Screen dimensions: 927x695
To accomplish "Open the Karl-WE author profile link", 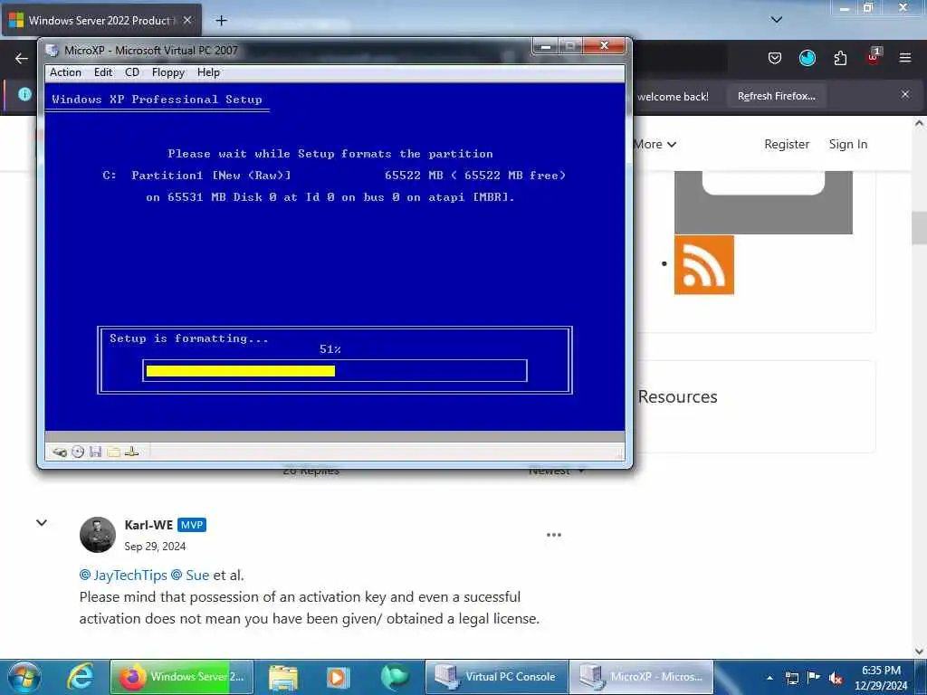I will (148, 525).
